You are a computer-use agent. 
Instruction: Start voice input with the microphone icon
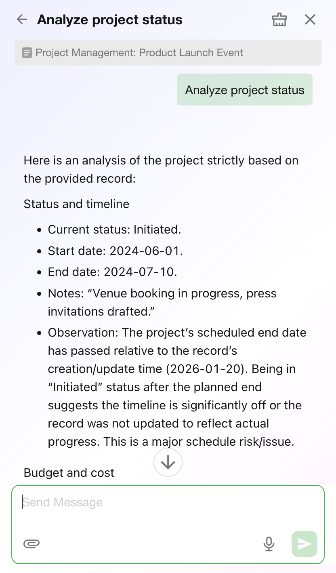tap(269, 544)
